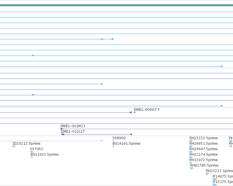
Task: Select the RH23223.5prime label
Action: pyautogui.click(x=203, y=138)
